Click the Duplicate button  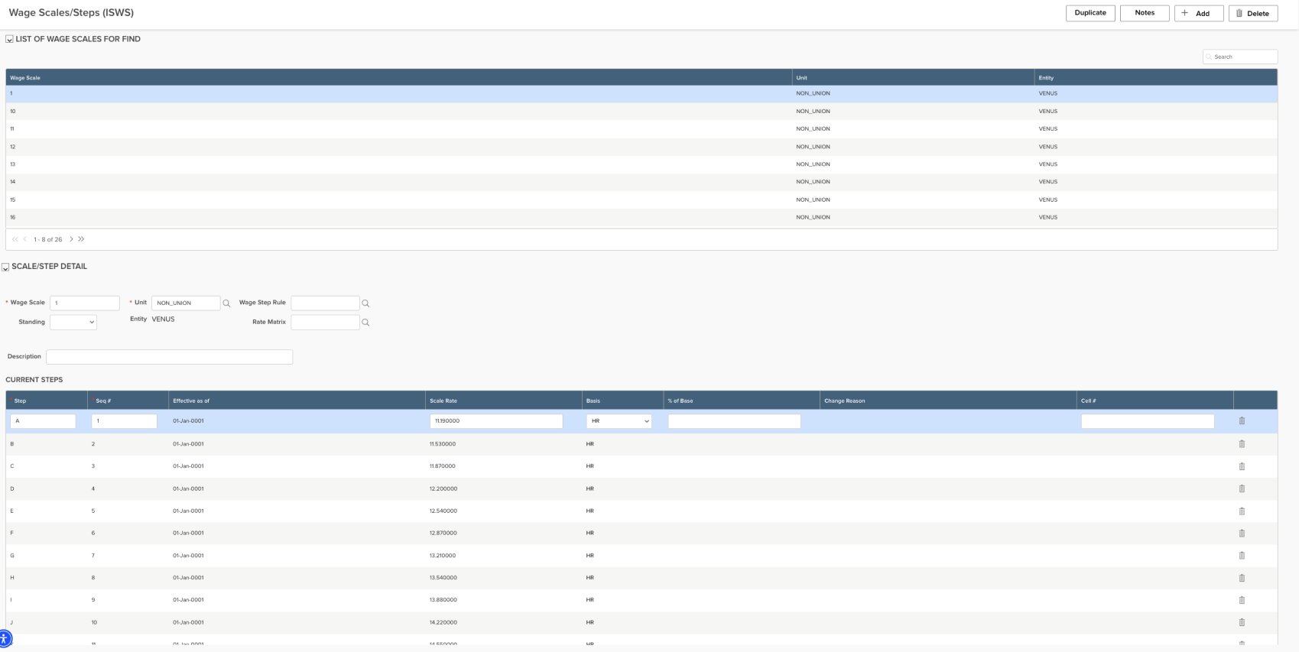(1090, 13)
